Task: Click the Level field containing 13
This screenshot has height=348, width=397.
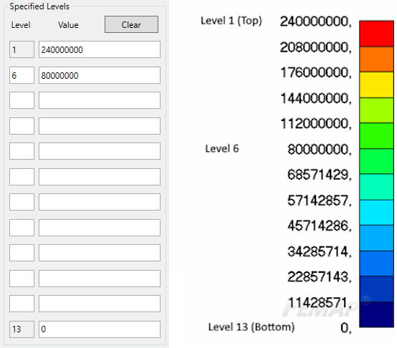Action: [21, 329]
